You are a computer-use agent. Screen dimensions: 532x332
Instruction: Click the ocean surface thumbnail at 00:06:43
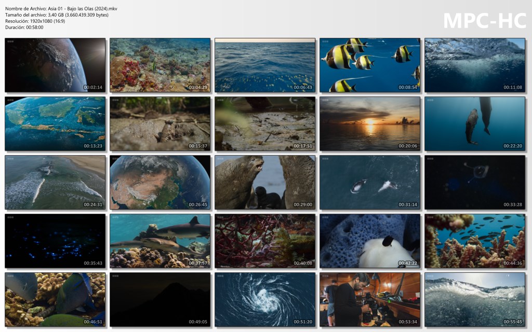coord(264,65)
